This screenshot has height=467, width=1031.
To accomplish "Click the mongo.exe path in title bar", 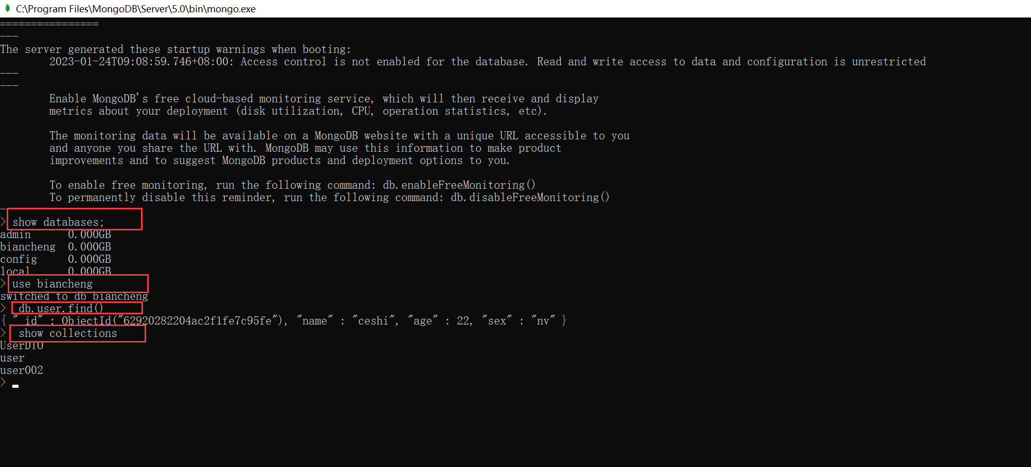I will pyautogui.click(x=136, y=9).
